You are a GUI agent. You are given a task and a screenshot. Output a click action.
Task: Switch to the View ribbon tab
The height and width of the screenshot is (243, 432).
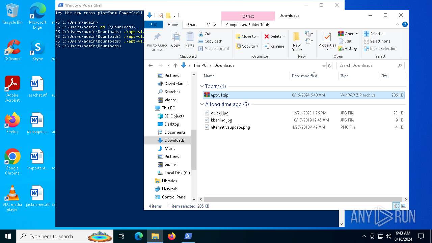tap(211, 25)
